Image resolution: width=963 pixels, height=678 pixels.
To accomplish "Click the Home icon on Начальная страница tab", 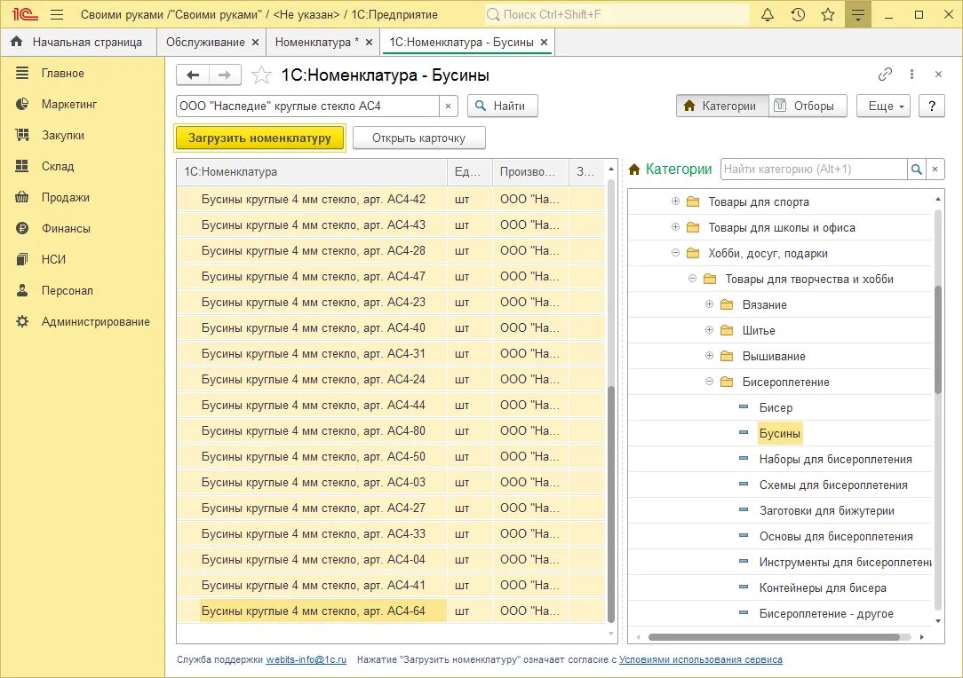I will [17, 42].
